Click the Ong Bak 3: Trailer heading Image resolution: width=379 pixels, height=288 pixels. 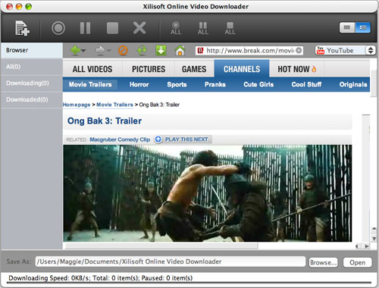(105, 121)
